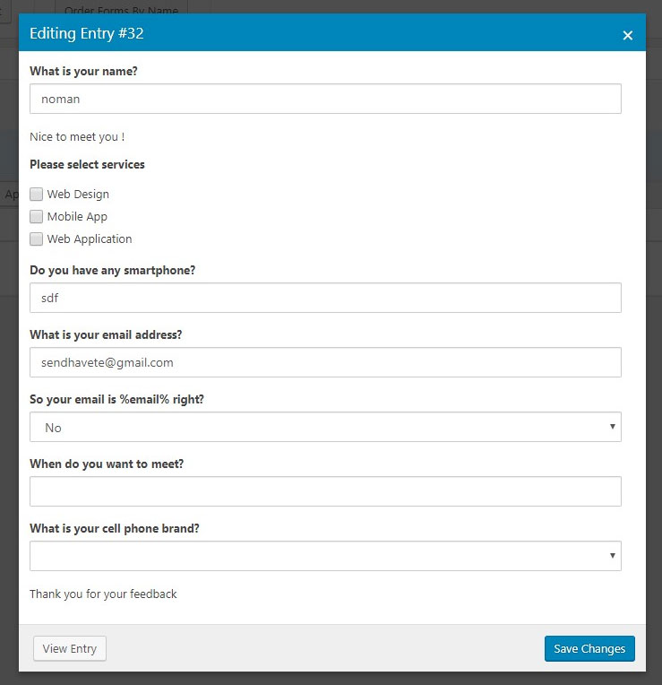
Task: Click the 'When do you want to meet?' label
Action: pyautogui.click(x=107, y=464)
